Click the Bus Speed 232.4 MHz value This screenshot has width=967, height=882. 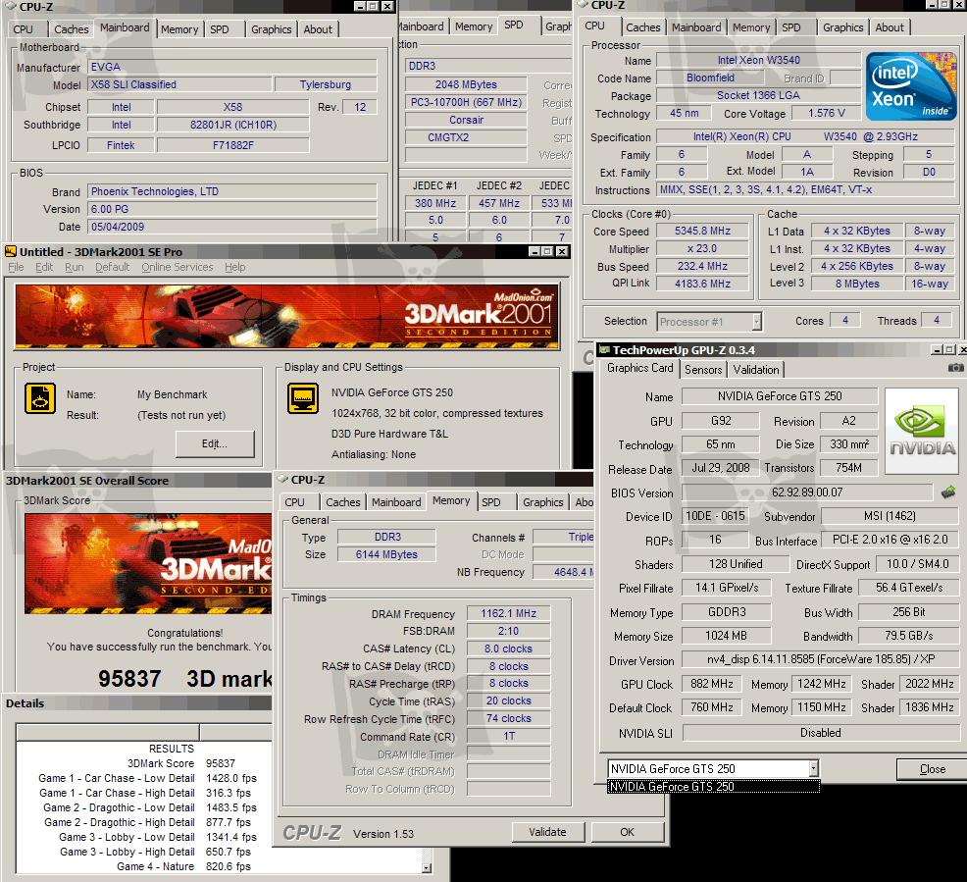[x=702, y=266]
